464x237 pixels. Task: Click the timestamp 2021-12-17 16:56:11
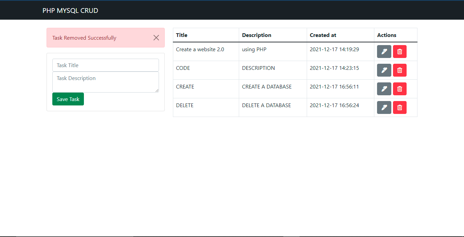click(x=334, y=87)
